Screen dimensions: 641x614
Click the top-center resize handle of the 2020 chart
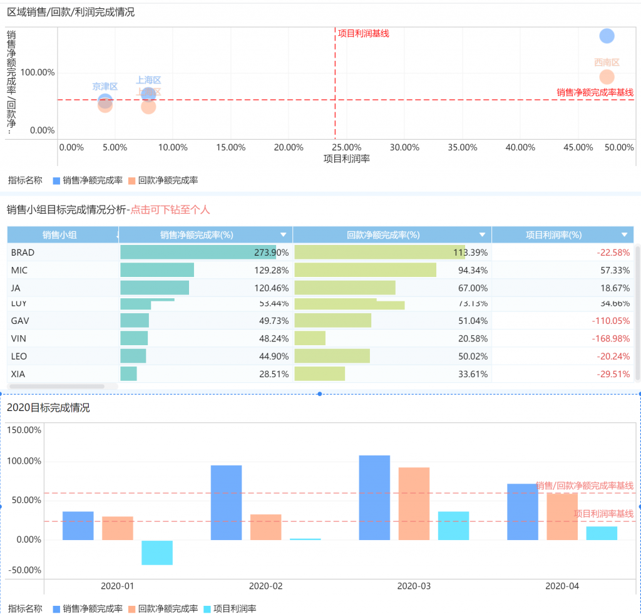pos(320,394)
